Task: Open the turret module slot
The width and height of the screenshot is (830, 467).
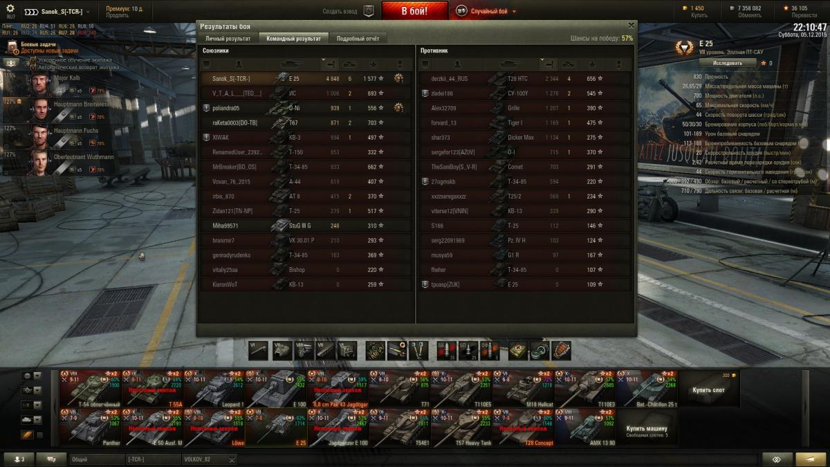Action: click(x=282, y=350)
